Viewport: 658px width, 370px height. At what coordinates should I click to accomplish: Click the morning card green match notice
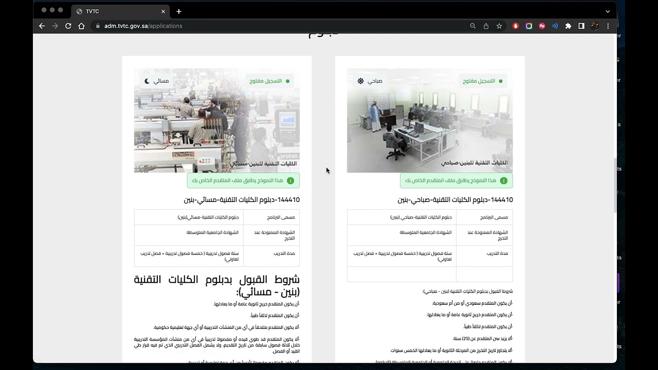[x=456, y=180]
